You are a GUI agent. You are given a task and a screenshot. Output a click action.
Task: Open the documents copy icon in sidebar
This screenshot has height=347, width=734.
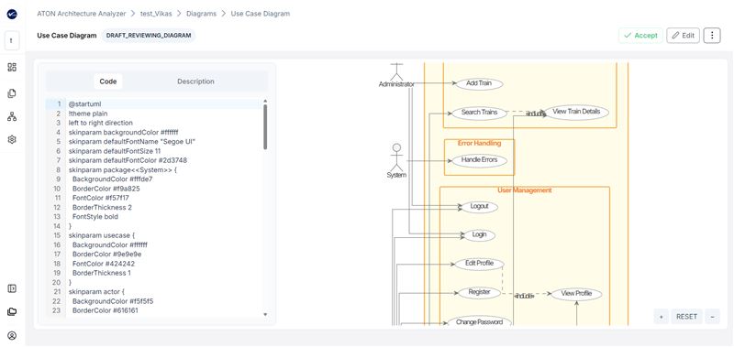click(12, 93)
